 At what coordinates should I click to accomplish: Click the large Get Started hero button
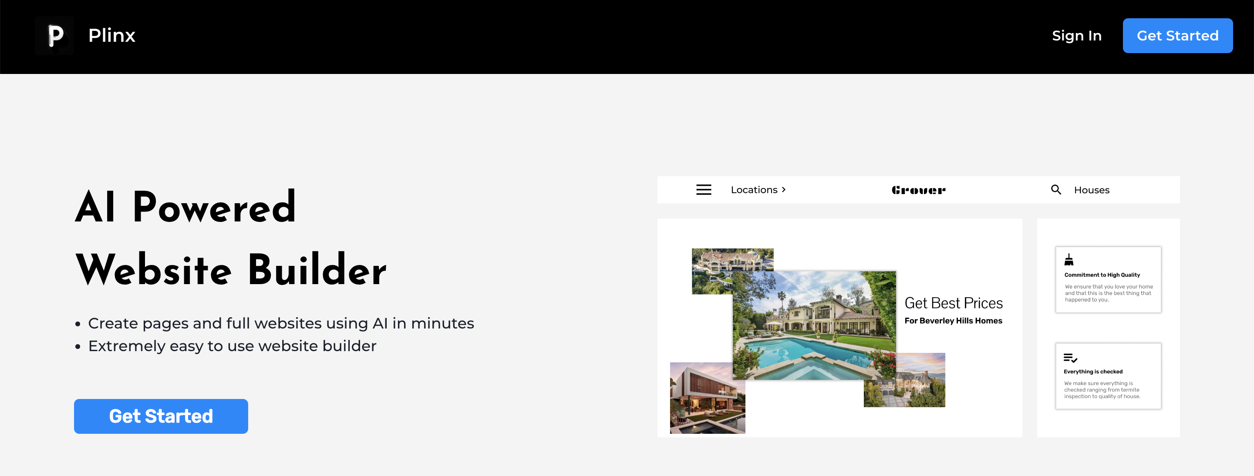click(161, 416)
